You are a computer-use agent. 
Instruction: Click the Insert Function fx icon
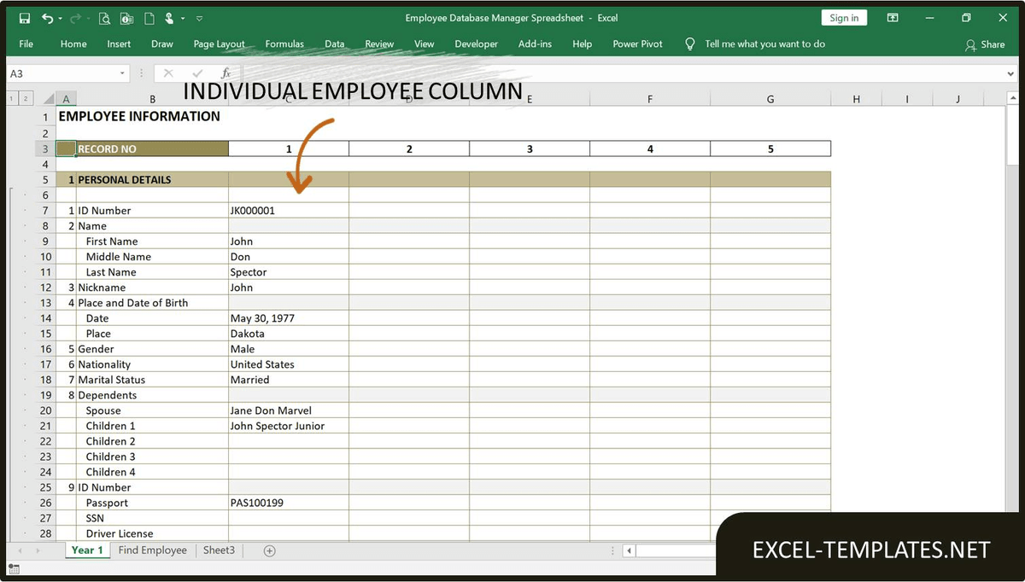coord(225,74)
